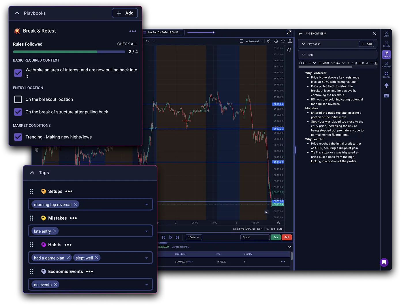The height and width of the screenshot is (305, 401).
Task: Play the chart replay
Action: pyautogui.click(x=171, y=237)
